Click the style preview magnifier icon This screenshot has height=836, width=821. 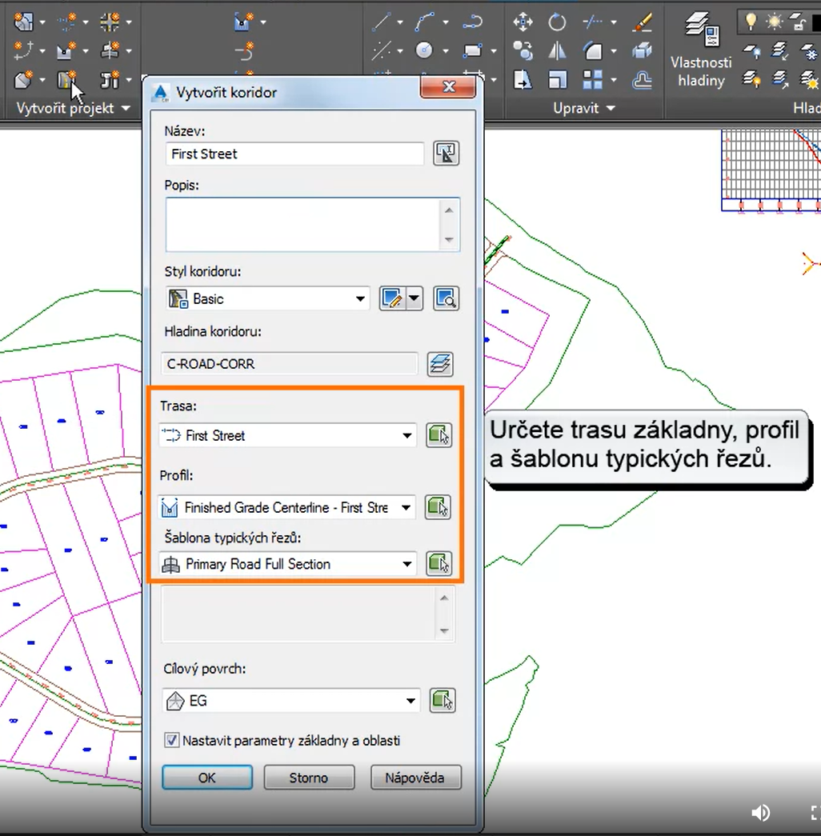(446, 299)
